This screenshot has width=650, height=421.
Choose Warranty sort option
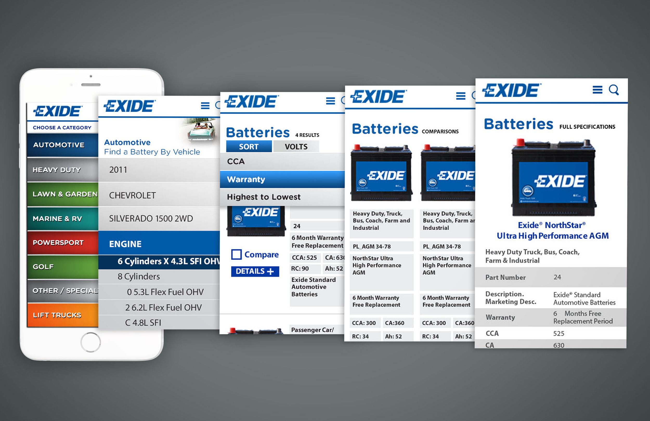tap(282, 179)
